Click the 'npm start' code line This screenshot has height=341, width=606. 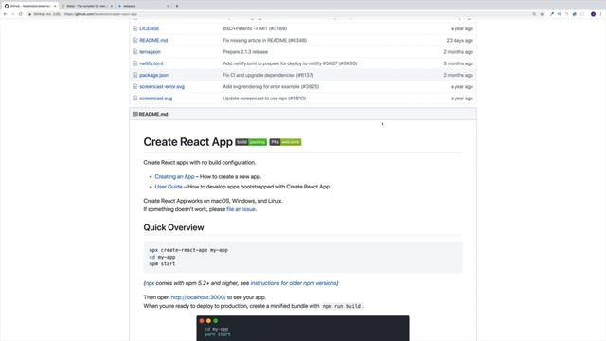coord(162,264)
